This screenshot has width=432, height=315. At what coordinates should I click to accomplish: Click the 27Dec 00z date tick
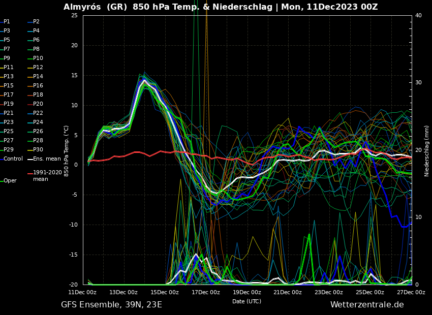pos(411,293)
